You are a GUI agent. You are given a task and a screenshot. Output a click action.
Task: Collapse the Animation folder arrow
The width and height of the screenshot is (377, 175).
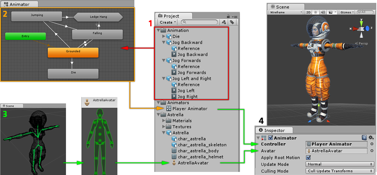(158, 30)
